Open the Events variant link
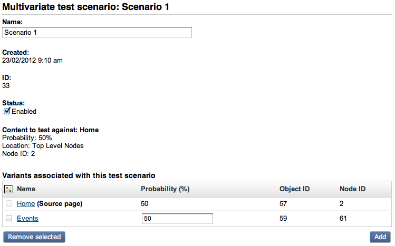The image size is (395, 246). point(27,218)
